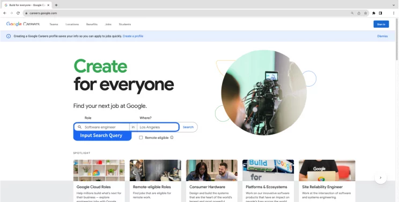The image size is (399, 202).
Task: Reload the page with refresh icon
Action: coord(18,13)
